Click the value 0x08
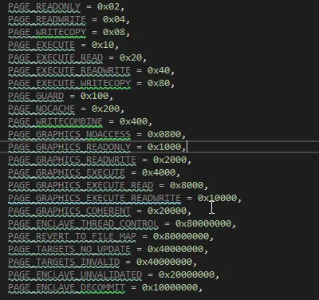319x300 pixels. 114,32
